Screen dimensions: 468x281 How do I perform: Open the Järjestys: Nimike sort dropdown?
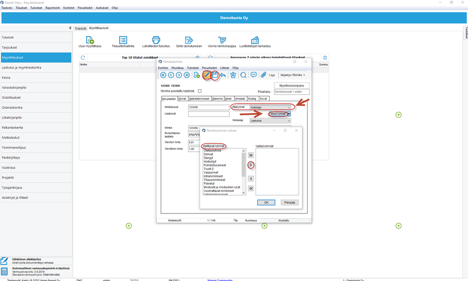293,75
